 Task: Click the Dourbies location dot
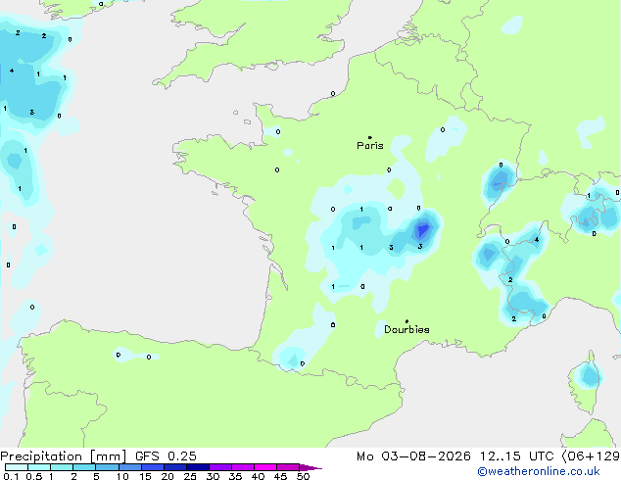tap(406, 321)
